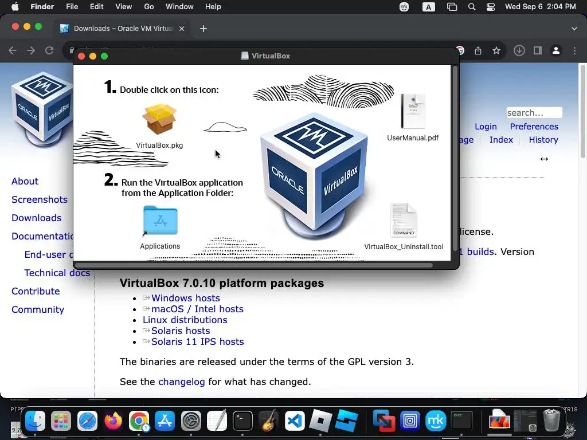The height and width of the screenshot is (440, 587).
Task: Click the Login link
Action: click(x=486, y=127)
